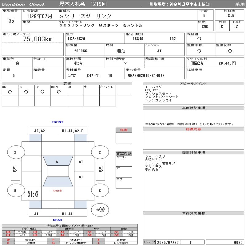Select the W legend cell for 板金あり
The height and width of the screenshot is (246, 246).
(x=8, y=240)
